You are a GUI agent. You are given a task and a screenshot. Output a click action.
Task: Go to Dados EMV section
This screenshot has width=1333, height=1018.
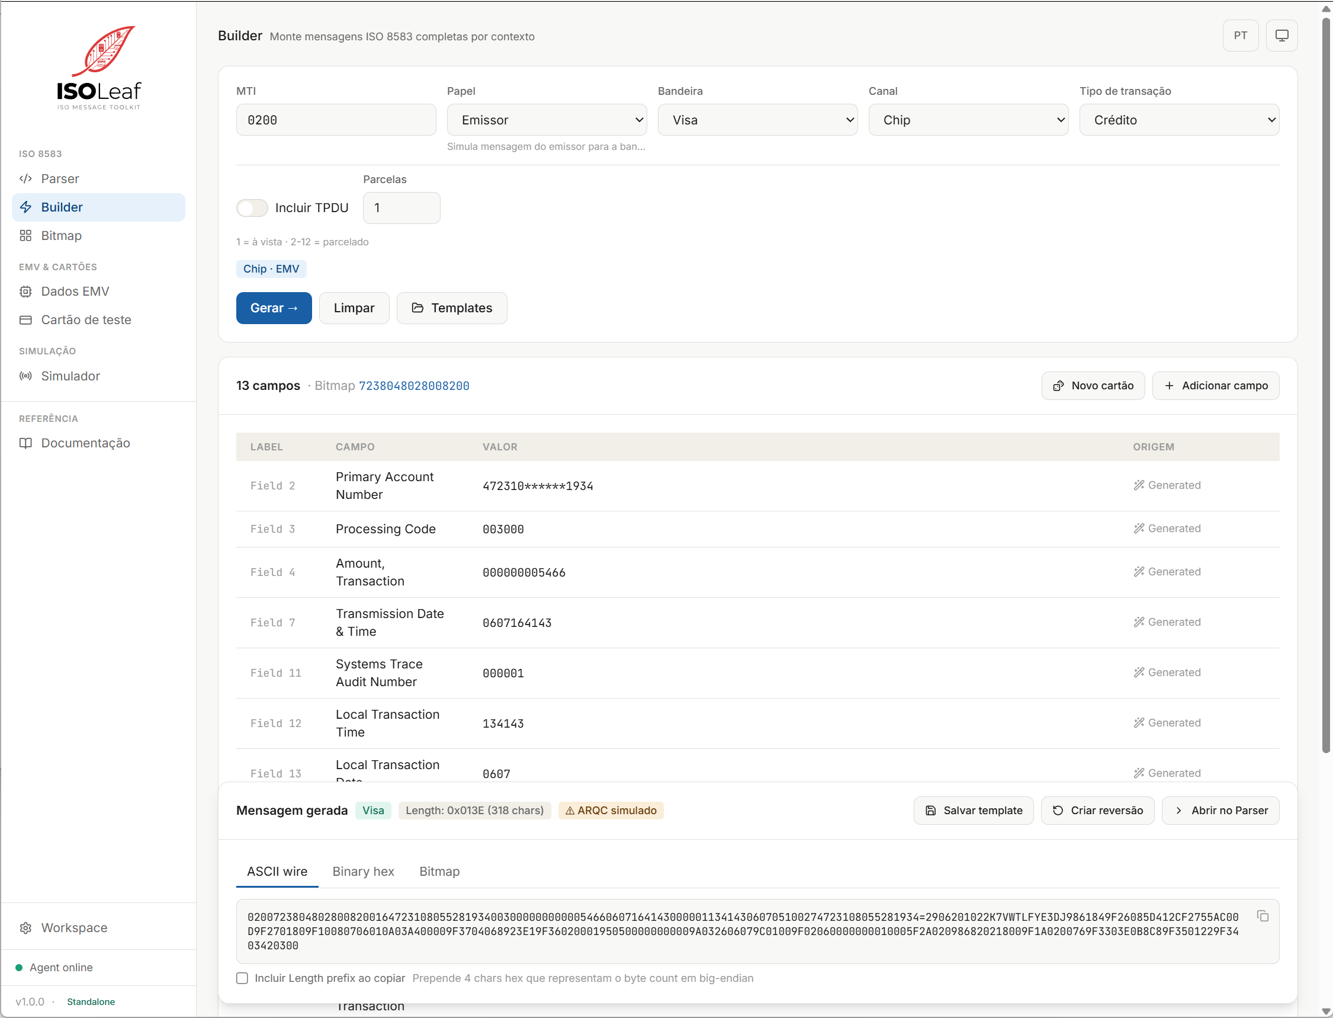point(98,292)
